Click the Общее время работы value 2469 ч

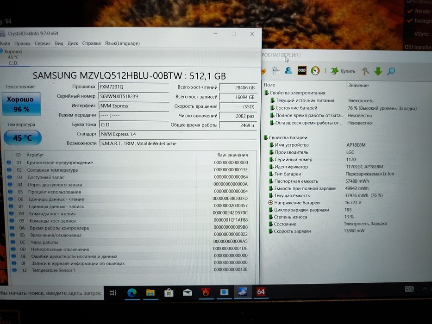(x=238, y=125)
